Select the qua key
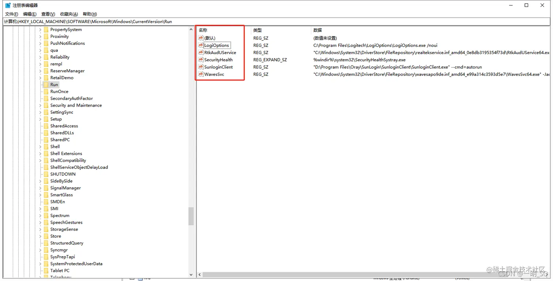The width and height of the screenshot is (553, 281). 54,50
